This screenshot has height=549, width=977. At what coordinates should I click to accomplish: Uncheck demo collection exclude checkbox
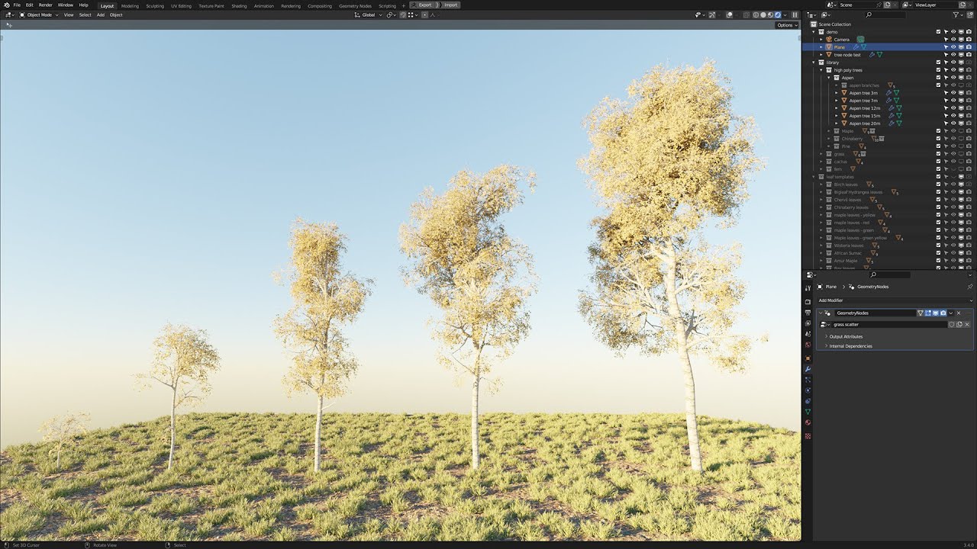(x=939, y=32)
